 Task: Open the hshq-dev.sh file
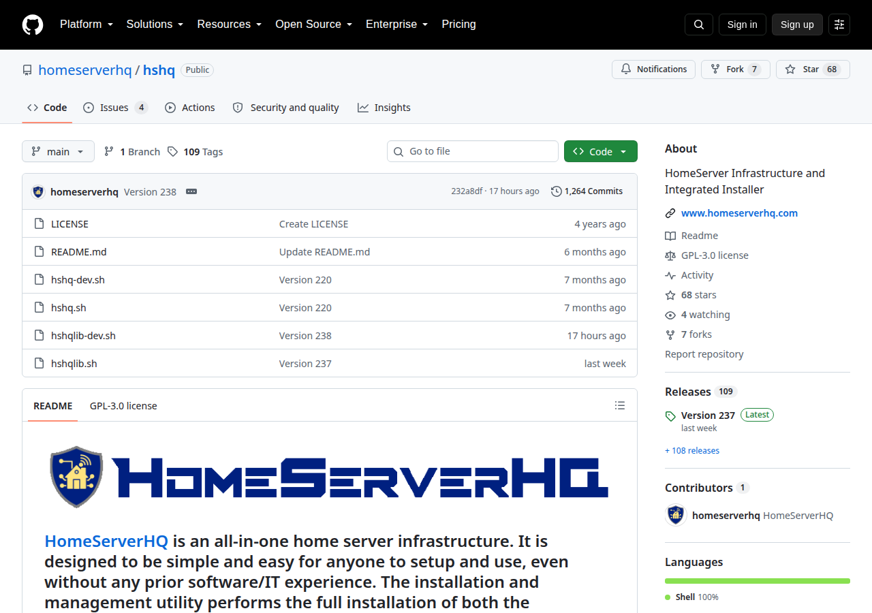78,280
